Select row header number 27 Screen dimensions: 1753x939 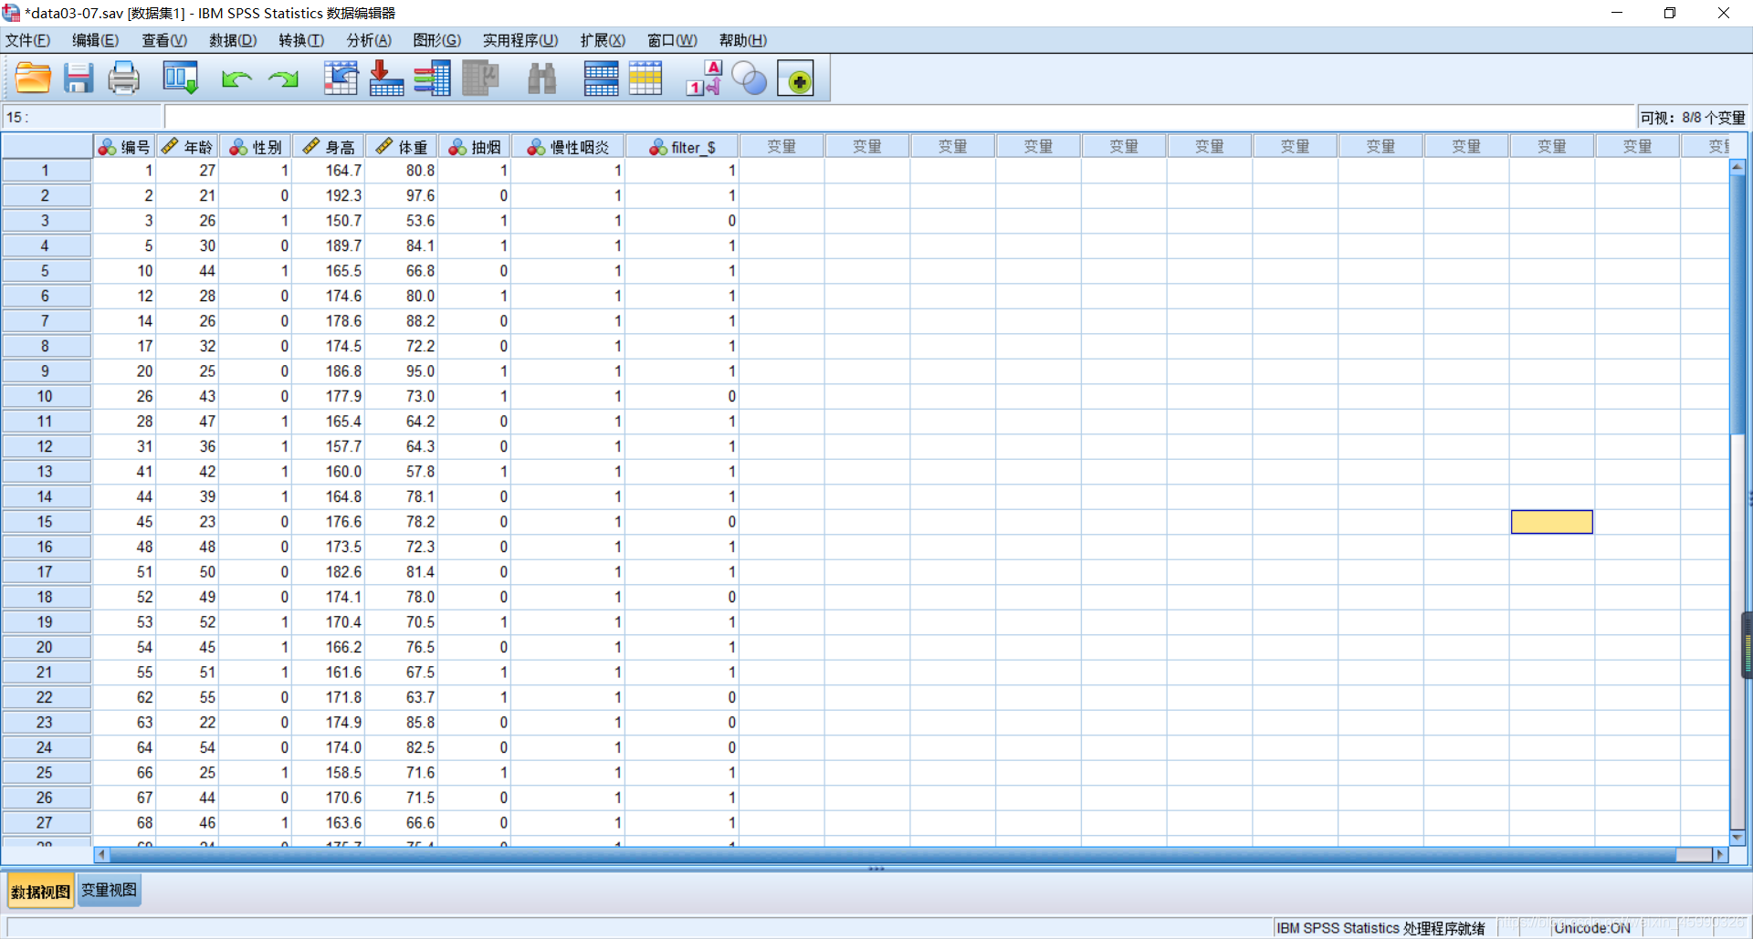click(x=46, y=823)
